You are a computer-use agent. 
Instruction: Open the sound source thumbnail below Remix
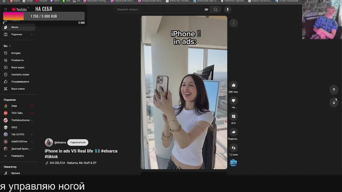(x=234, y=163)
